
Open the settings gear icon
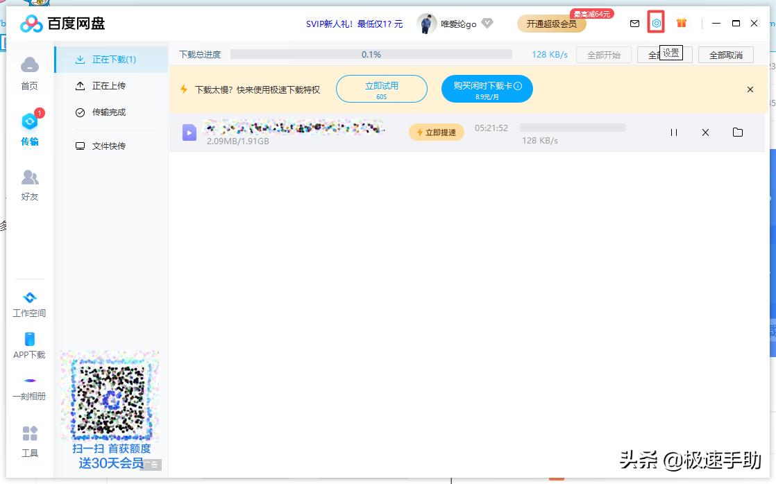[656, 23]
